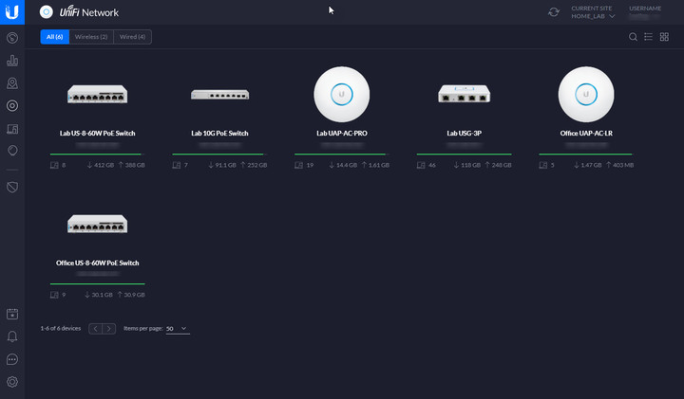Open the Threat Management shield icon

point(12,187)
